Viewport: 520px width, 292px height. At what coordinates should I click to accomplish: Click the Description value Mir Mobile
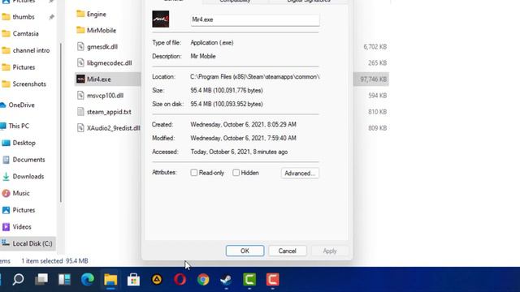(x=203, y=56)
